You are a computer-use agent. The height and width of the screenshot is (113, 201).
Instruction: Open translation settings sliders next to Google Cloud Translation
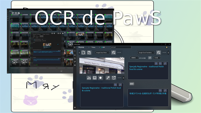158,53
